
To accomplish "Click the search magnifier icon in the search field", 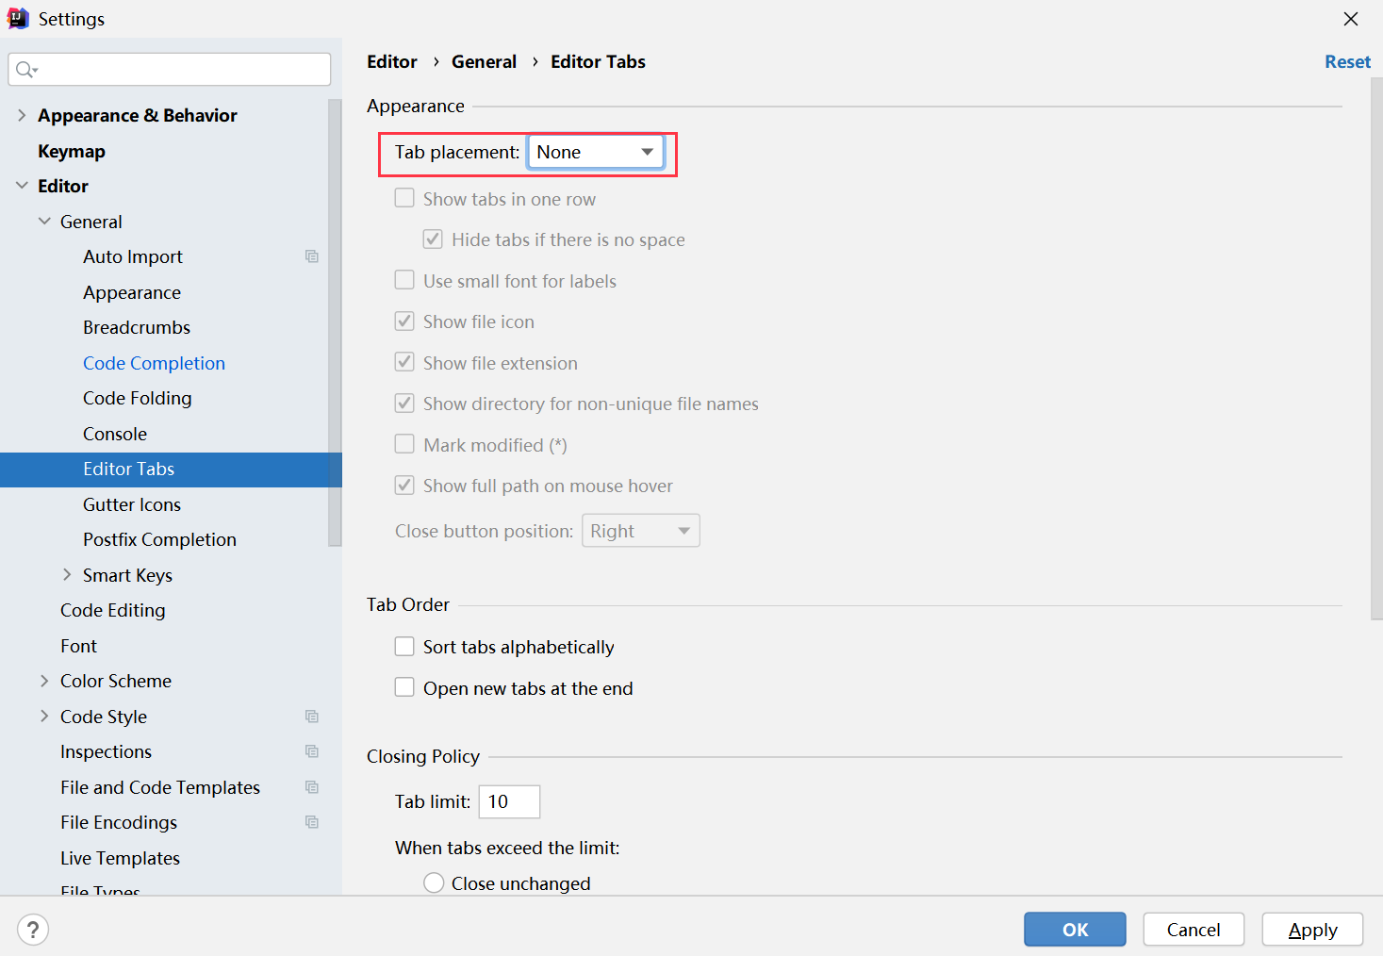I will click(26, 69).
